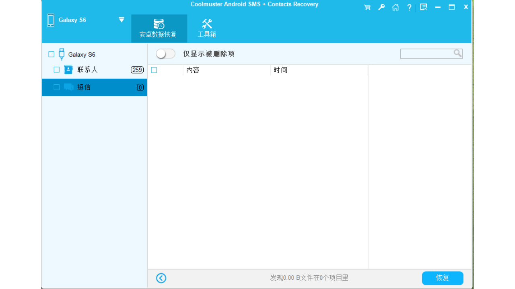Tick the select-all checkbox above the content list
The width and height of the screenshot is (515, 289).
[x=154, y=70]
